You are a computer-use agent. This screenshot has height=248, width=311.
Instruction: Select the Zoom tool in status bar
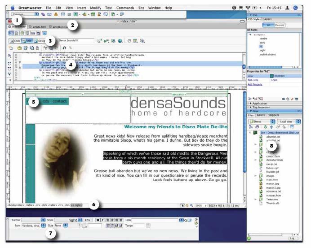click(x=191, y=205)
